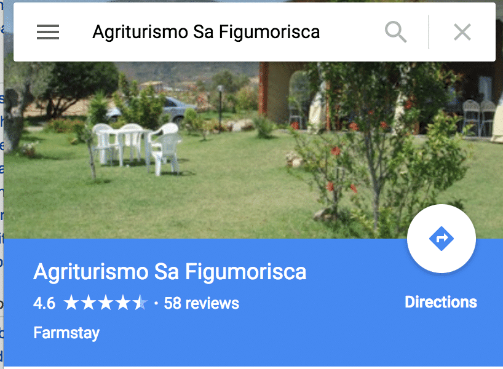Click the half-filled fifth rating star
This screenshot has width=503, height=369.
(x=140, y=303)
